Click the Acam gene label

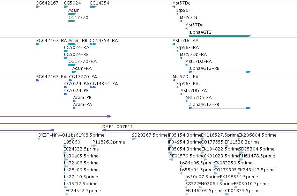[74, 10]
